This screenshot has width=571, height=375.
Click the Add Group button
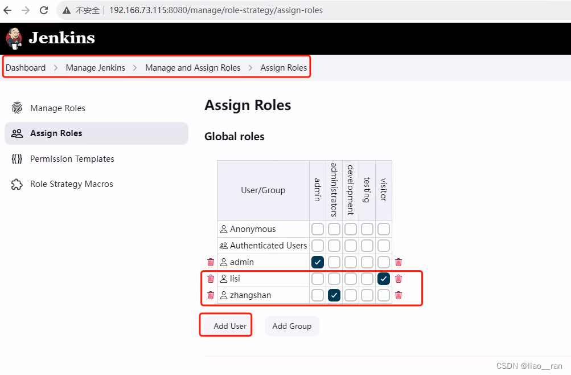coord(291,326)
